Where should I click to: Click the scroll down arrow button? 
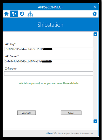point(95,121)
